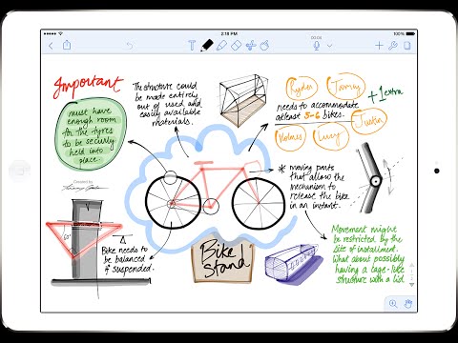Image resolution: width=458 pixels, height=343 pixels.
Task: Tap the circled name 'Holmes'
Action: tap(290, 137)
